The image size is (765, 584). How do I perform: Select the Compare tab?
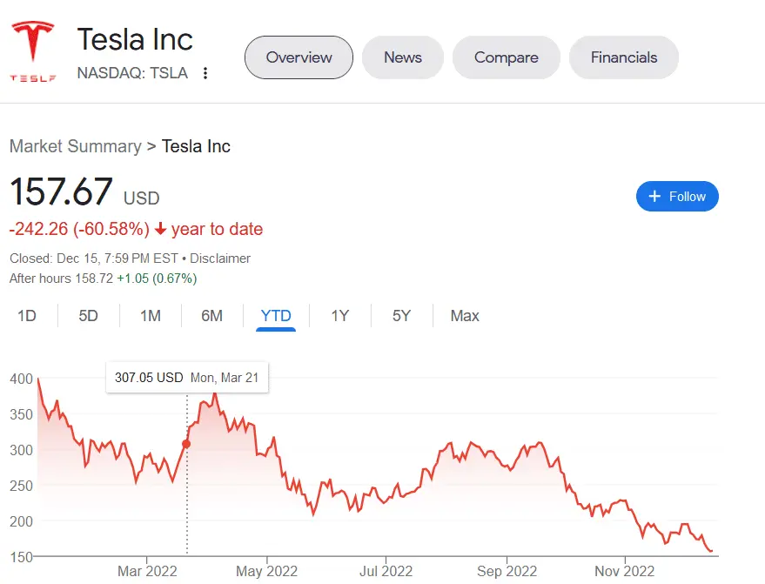coord(506,57)
